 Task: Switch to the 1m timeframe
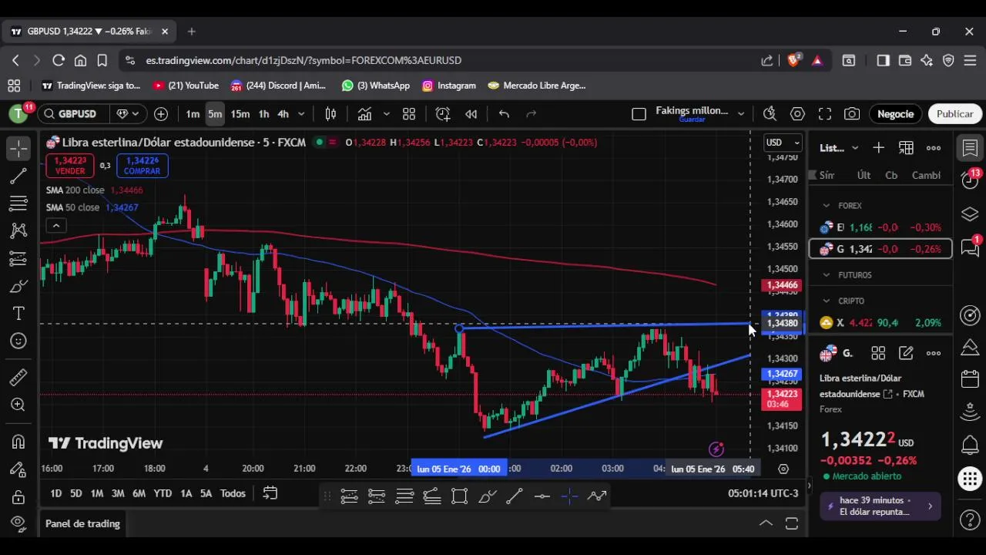pyautogui.click(x=193, y=114)
